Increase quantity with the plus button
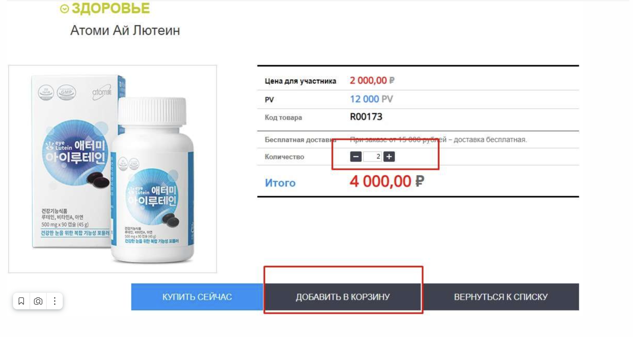The width and height of the screenshot is (633, 337). click(x=389, y=156)
